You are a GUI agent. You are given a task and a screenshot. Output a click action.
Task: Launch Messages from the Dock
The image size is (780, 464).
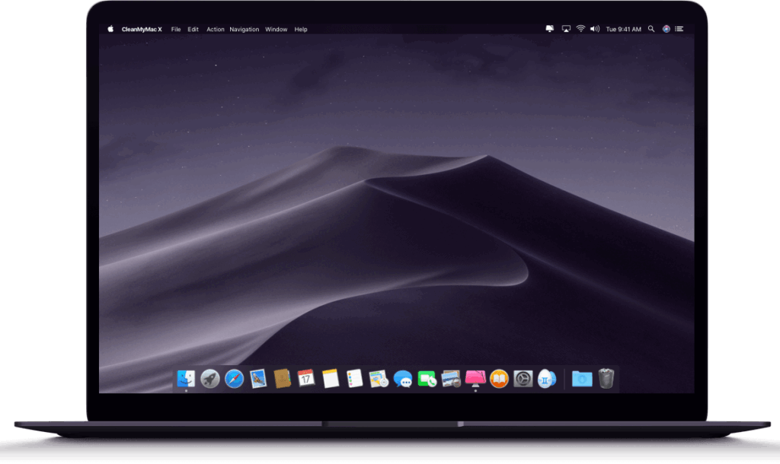(x=402, y=378)
